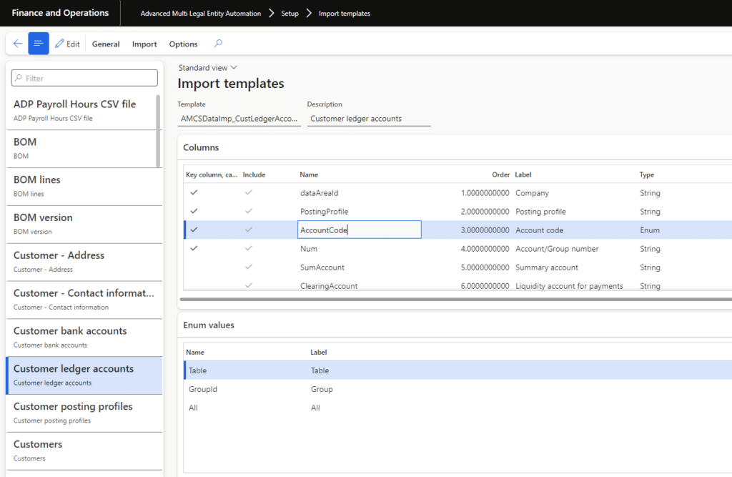Select the Customer - Address template
The height and width of the screenshot is (477, 732).
point(84,262)
